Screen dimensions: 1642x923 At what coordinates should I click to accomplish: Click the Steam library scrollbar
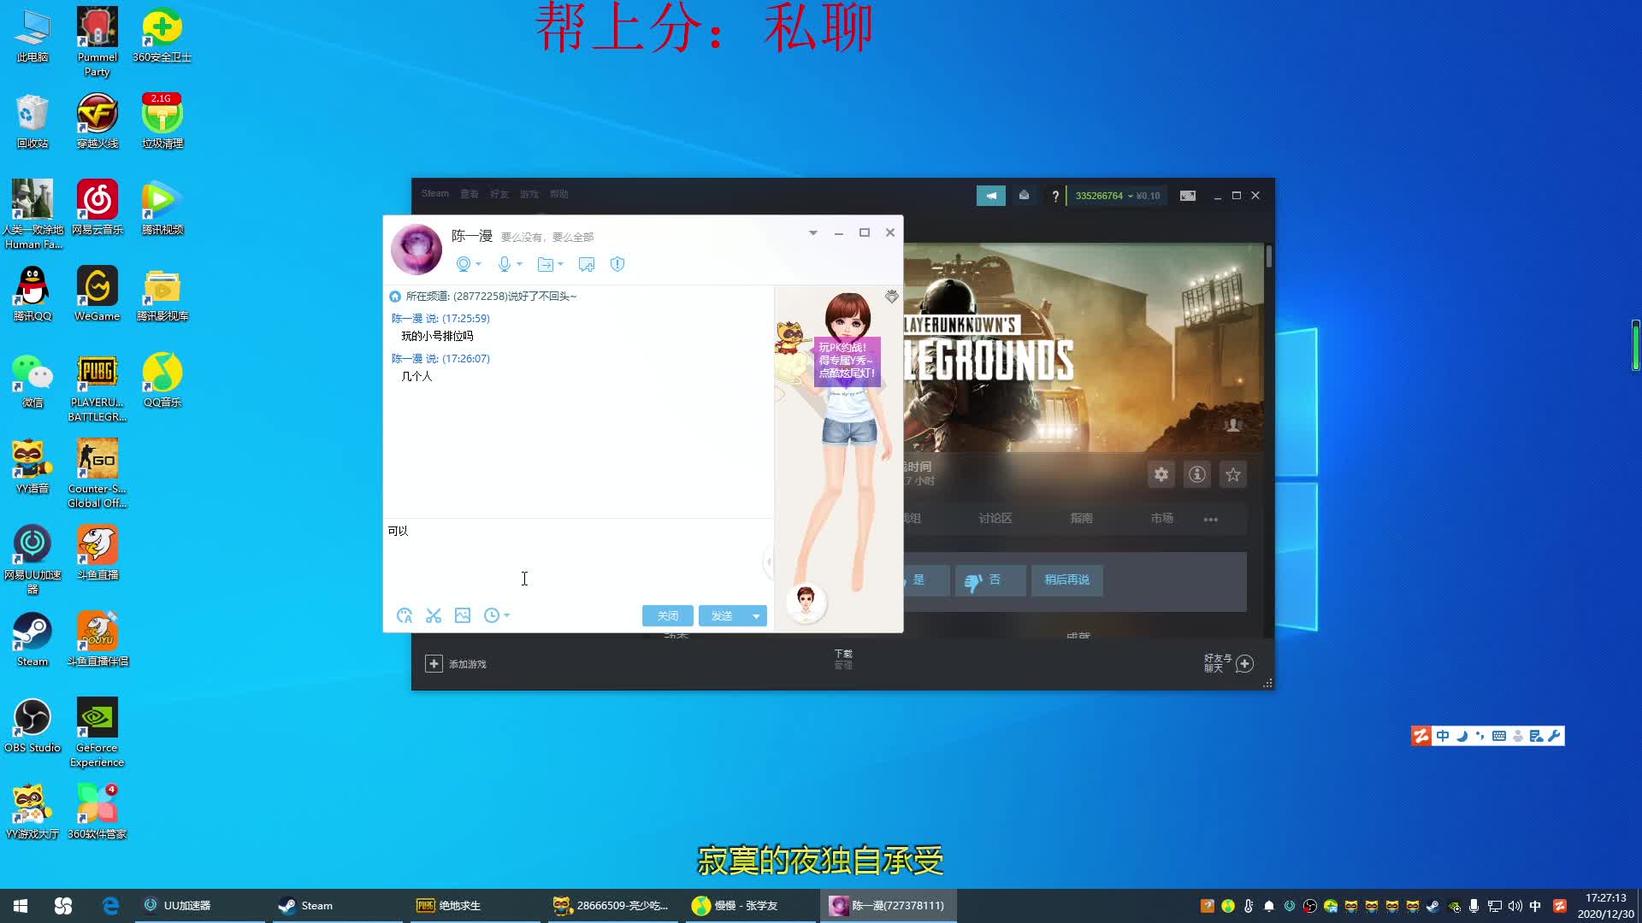(1269, 256)
